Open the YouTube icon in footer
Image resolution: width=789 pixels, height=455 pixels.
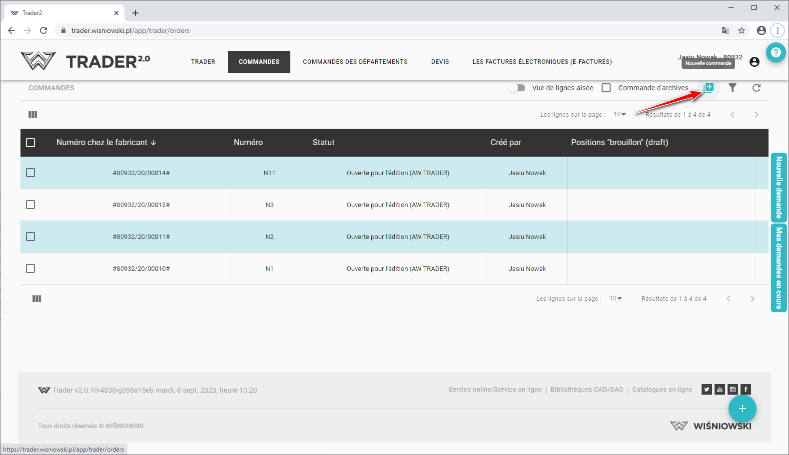(x=720, y=390)
